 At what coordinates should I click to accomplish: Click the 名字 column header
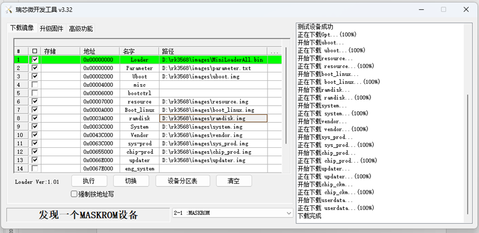click(139, 51)
